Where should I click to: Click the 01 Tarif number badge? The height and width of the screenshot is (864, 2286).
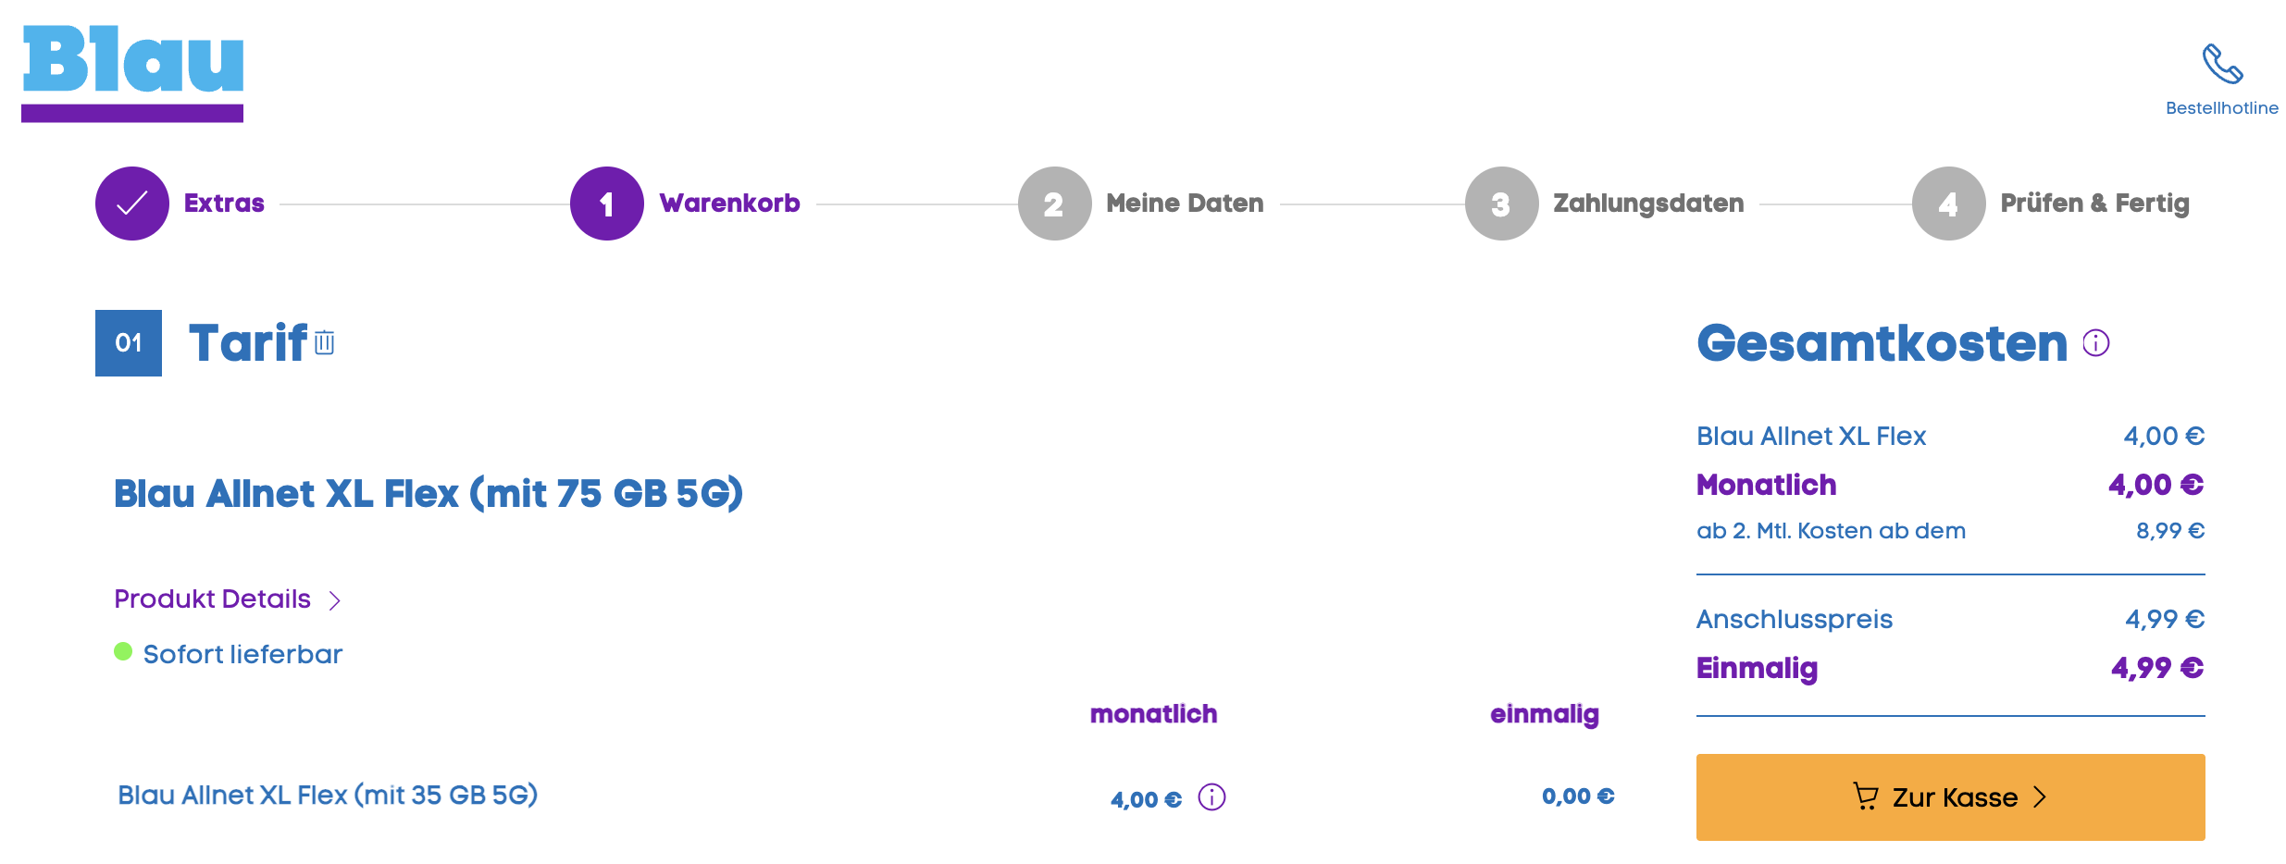point(129,343)
